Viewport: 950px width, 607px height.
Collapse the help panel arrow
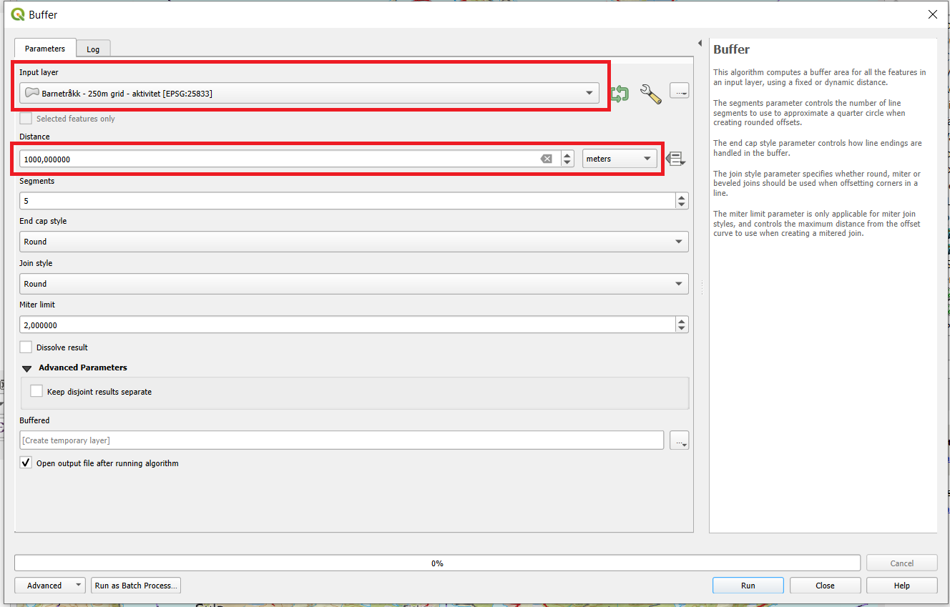(x=700, y=44)
